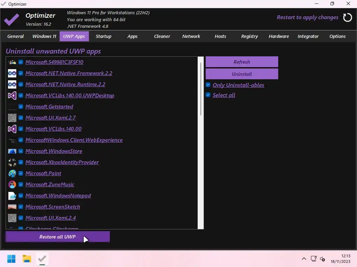The width and height of the screenshot is (357, 267).
Task: Click the Microsoft.WindowsNotepad icon
Action: [x=12, y=196]
